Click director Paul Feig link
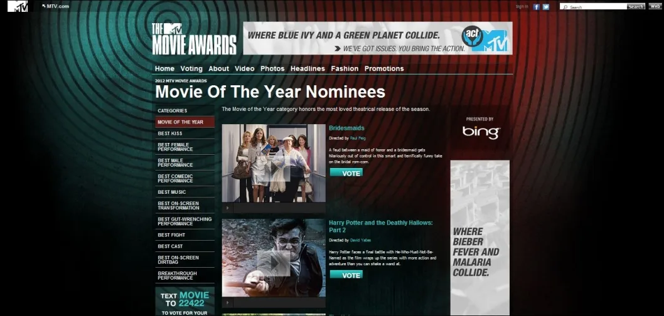The image size is (664, 316). point(357,139)
